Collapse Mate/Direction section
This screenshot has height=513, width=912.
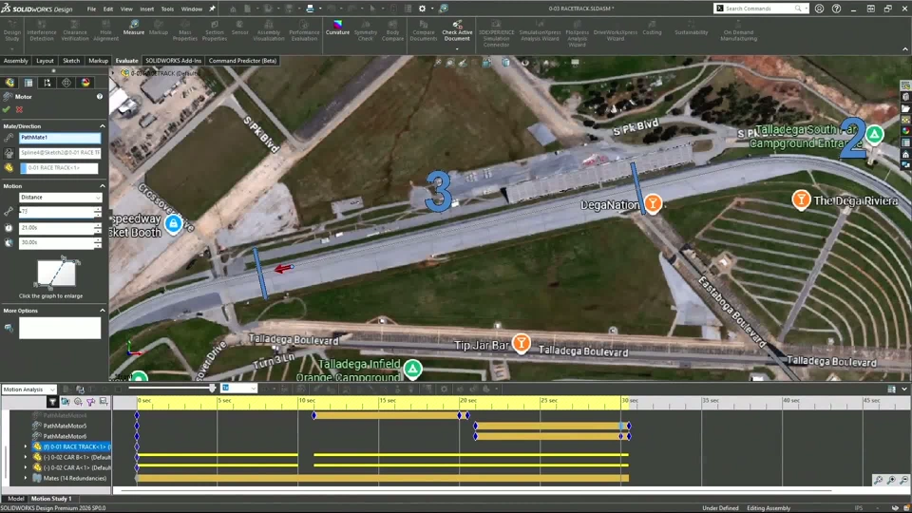coord(103,126)
